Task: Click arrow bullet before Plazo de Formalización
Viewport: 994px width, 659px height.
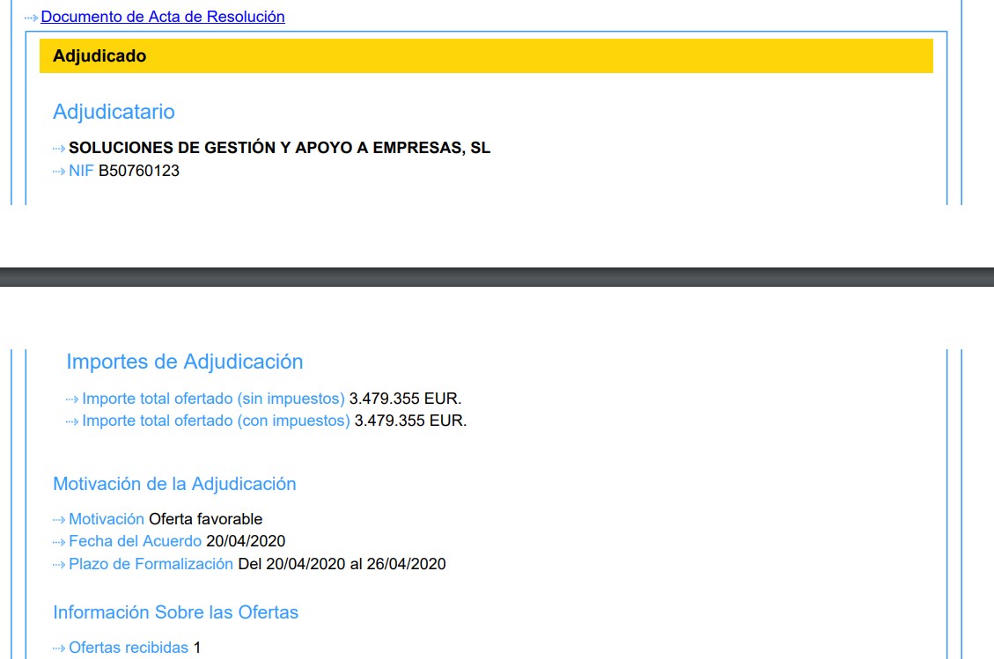Action: (x=59, y=565)
